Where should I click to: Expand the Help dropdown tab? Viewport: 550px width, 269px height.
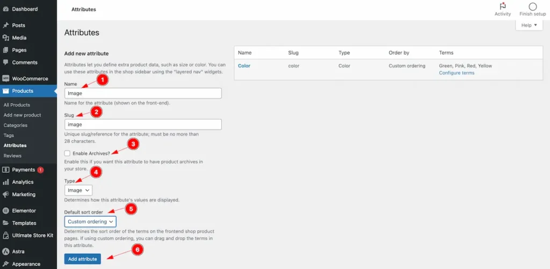pos(529,25)
